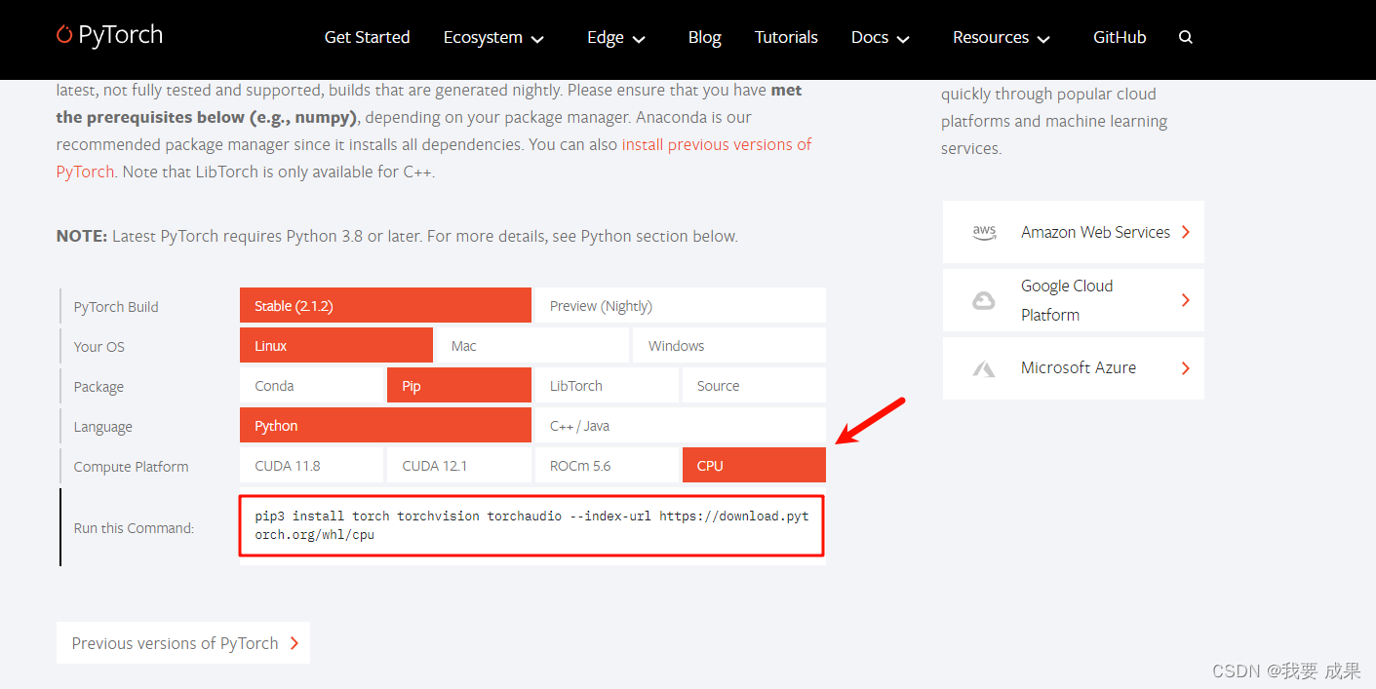This screenshot has height=689, width=1376.
Task: Choose Windows as your OS
Action: coord(728,346)
